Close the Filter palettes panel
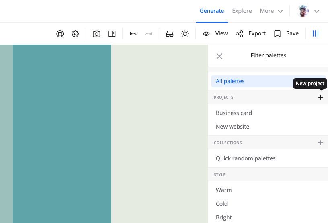The height and width of the screenshot is (223, 328). click(x=219, y=56)
